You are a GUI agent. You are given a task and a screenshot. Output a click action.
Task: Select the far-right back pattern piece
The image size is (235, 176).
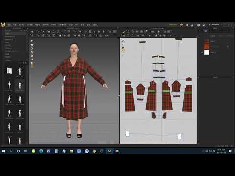(x=188, y=98)
